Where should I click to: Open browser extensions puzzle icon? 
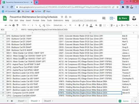123,7
